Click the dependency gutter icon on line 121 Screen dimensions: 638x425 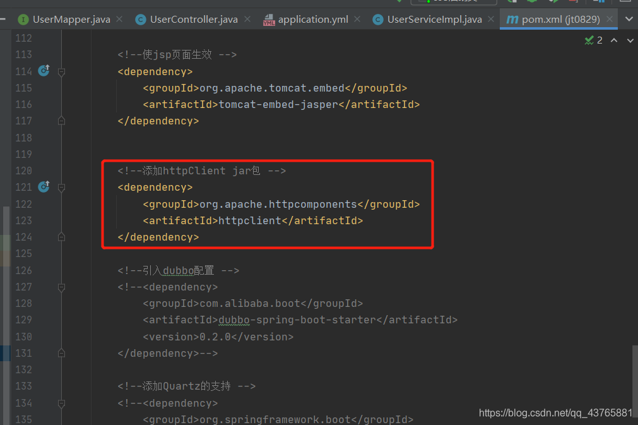[44, 186]
